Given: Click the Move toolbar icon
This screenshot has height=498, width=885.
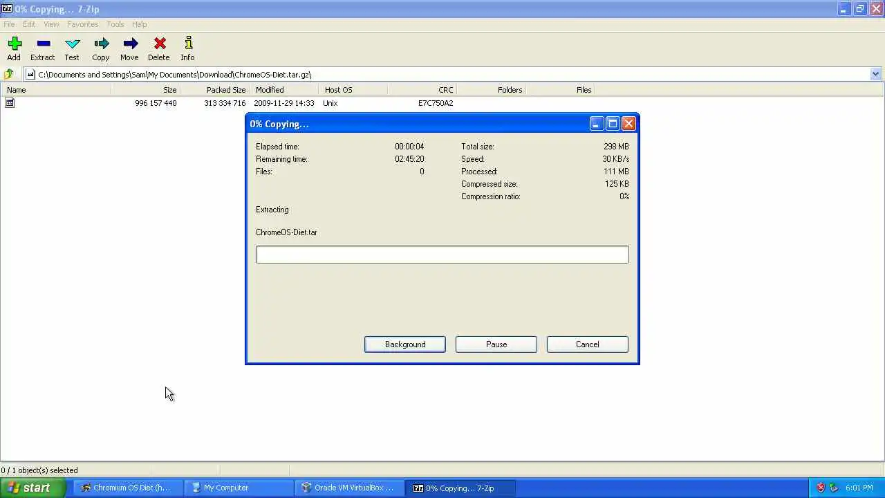Looking at the screenshot, I should [x=130, y=44].
